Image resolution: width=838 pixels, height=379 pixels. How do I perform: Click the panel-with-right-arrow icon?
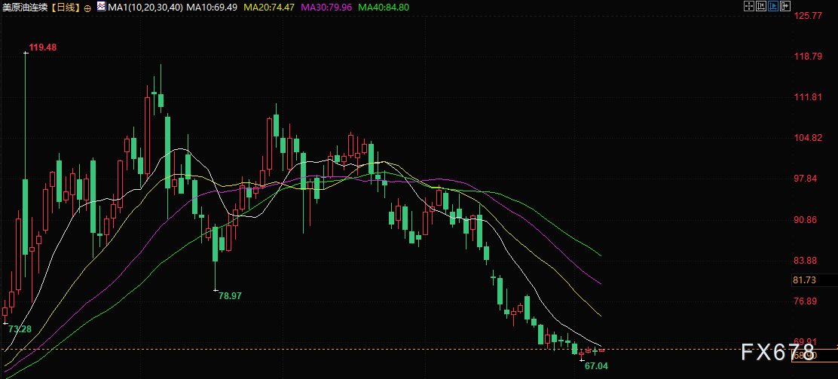click(x=785, y=7)
